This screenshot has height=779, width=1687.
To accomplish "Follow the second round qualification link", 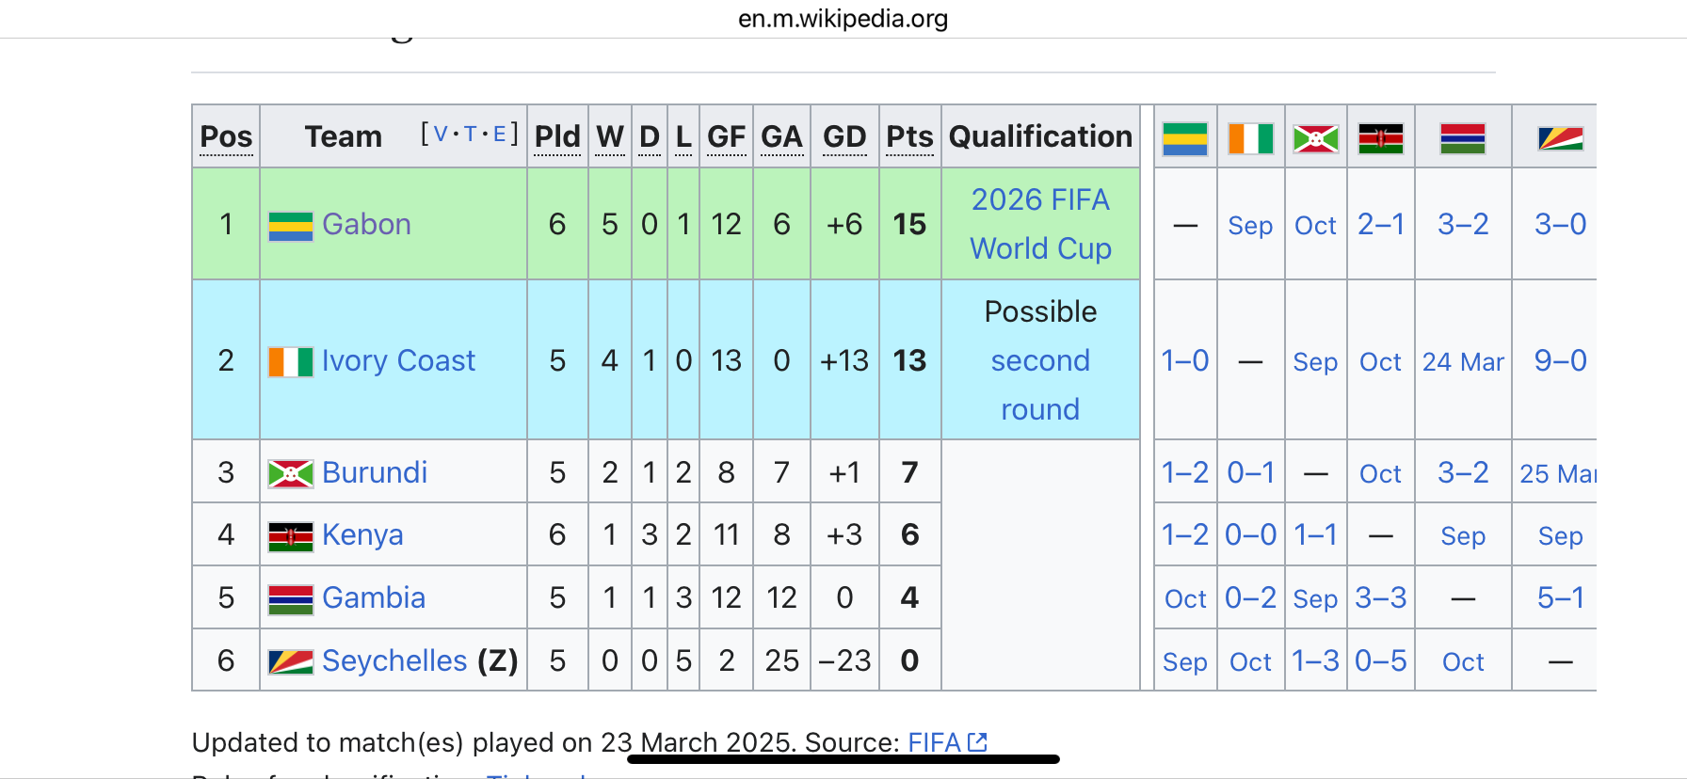I will (1040, 385).
